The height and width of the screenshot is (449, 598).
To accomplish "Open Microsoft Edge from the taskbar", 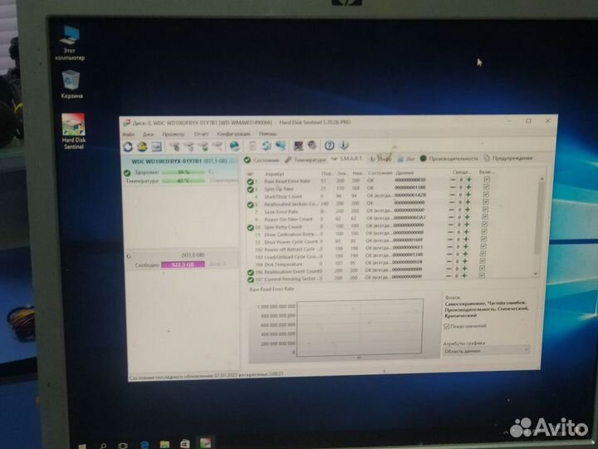I will click(x=145, y=445).
